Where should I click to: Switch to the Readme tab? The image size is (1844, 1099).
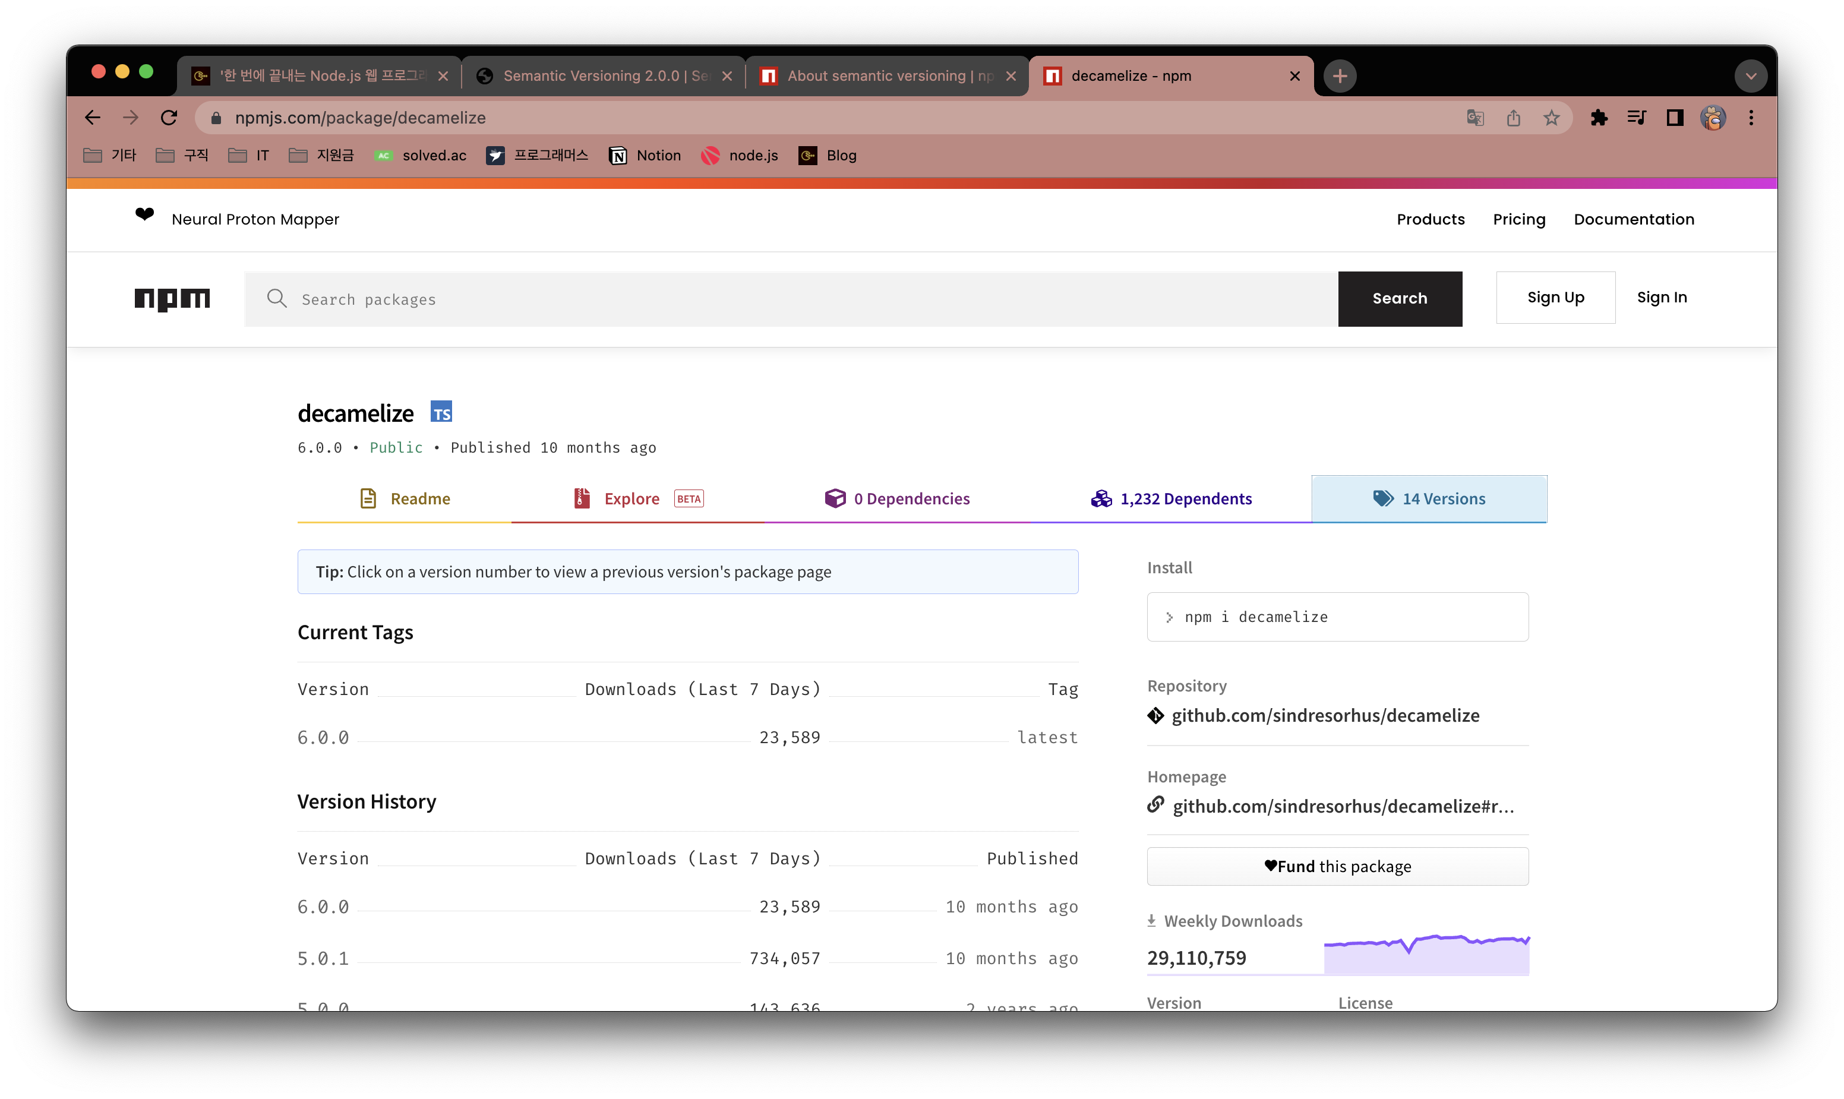(x=405, y=499)
